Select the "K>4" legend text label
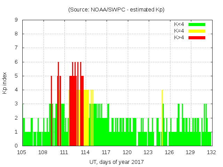The image size is (223, 167). [179, 37]
